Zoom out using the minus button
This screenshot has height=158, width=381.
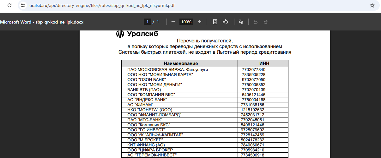point(173,22)
